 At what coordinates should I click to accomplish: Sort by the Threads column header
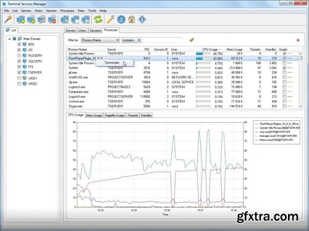pos(255,49)
